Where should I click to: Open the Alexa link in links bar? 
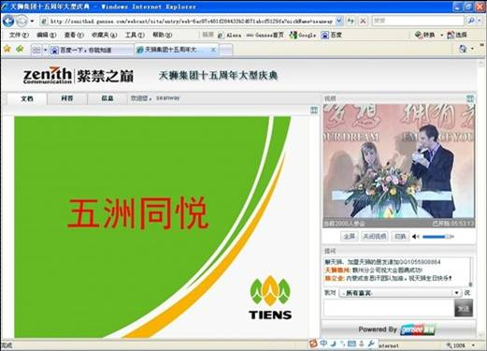(229, 35)
